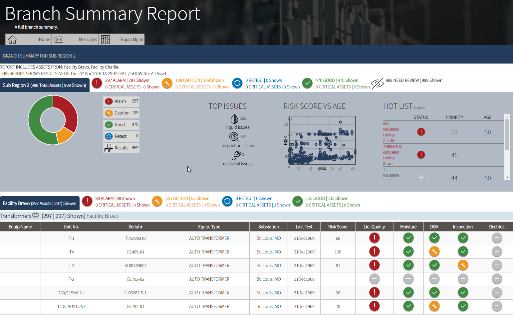513x315 pixels.
Task: Toggle the Retest filter in donut legend
Action: point(121,136)
